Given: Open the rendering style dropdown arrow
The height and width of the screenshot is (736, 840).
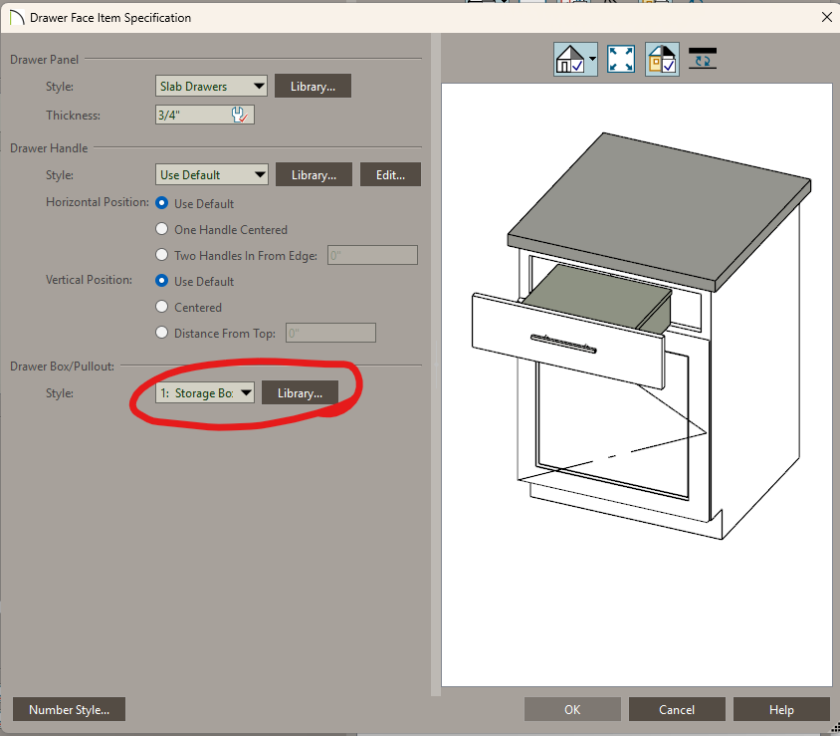Looking at the screenshot, I should (591, 60).
